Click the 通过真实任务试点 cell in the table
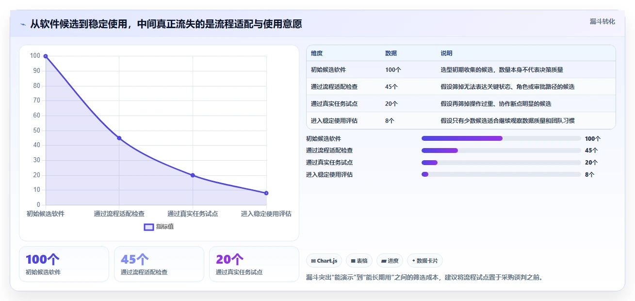Viewport: 635px width, 301px height. [334, 104]
